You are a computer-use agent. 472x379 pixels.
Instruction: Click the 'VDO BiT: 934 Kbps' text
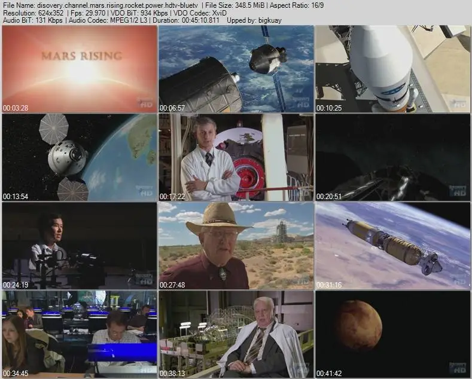(x=139, y=13)
